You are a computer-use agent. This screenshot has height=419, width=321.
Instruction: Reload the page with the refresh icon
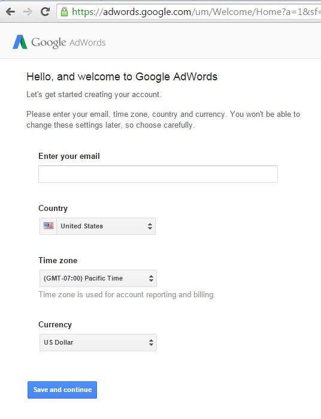(45, 11)
